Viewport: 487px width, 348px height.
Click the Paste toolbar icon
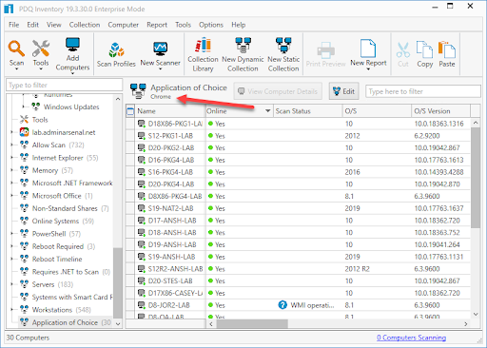(447, 49)
